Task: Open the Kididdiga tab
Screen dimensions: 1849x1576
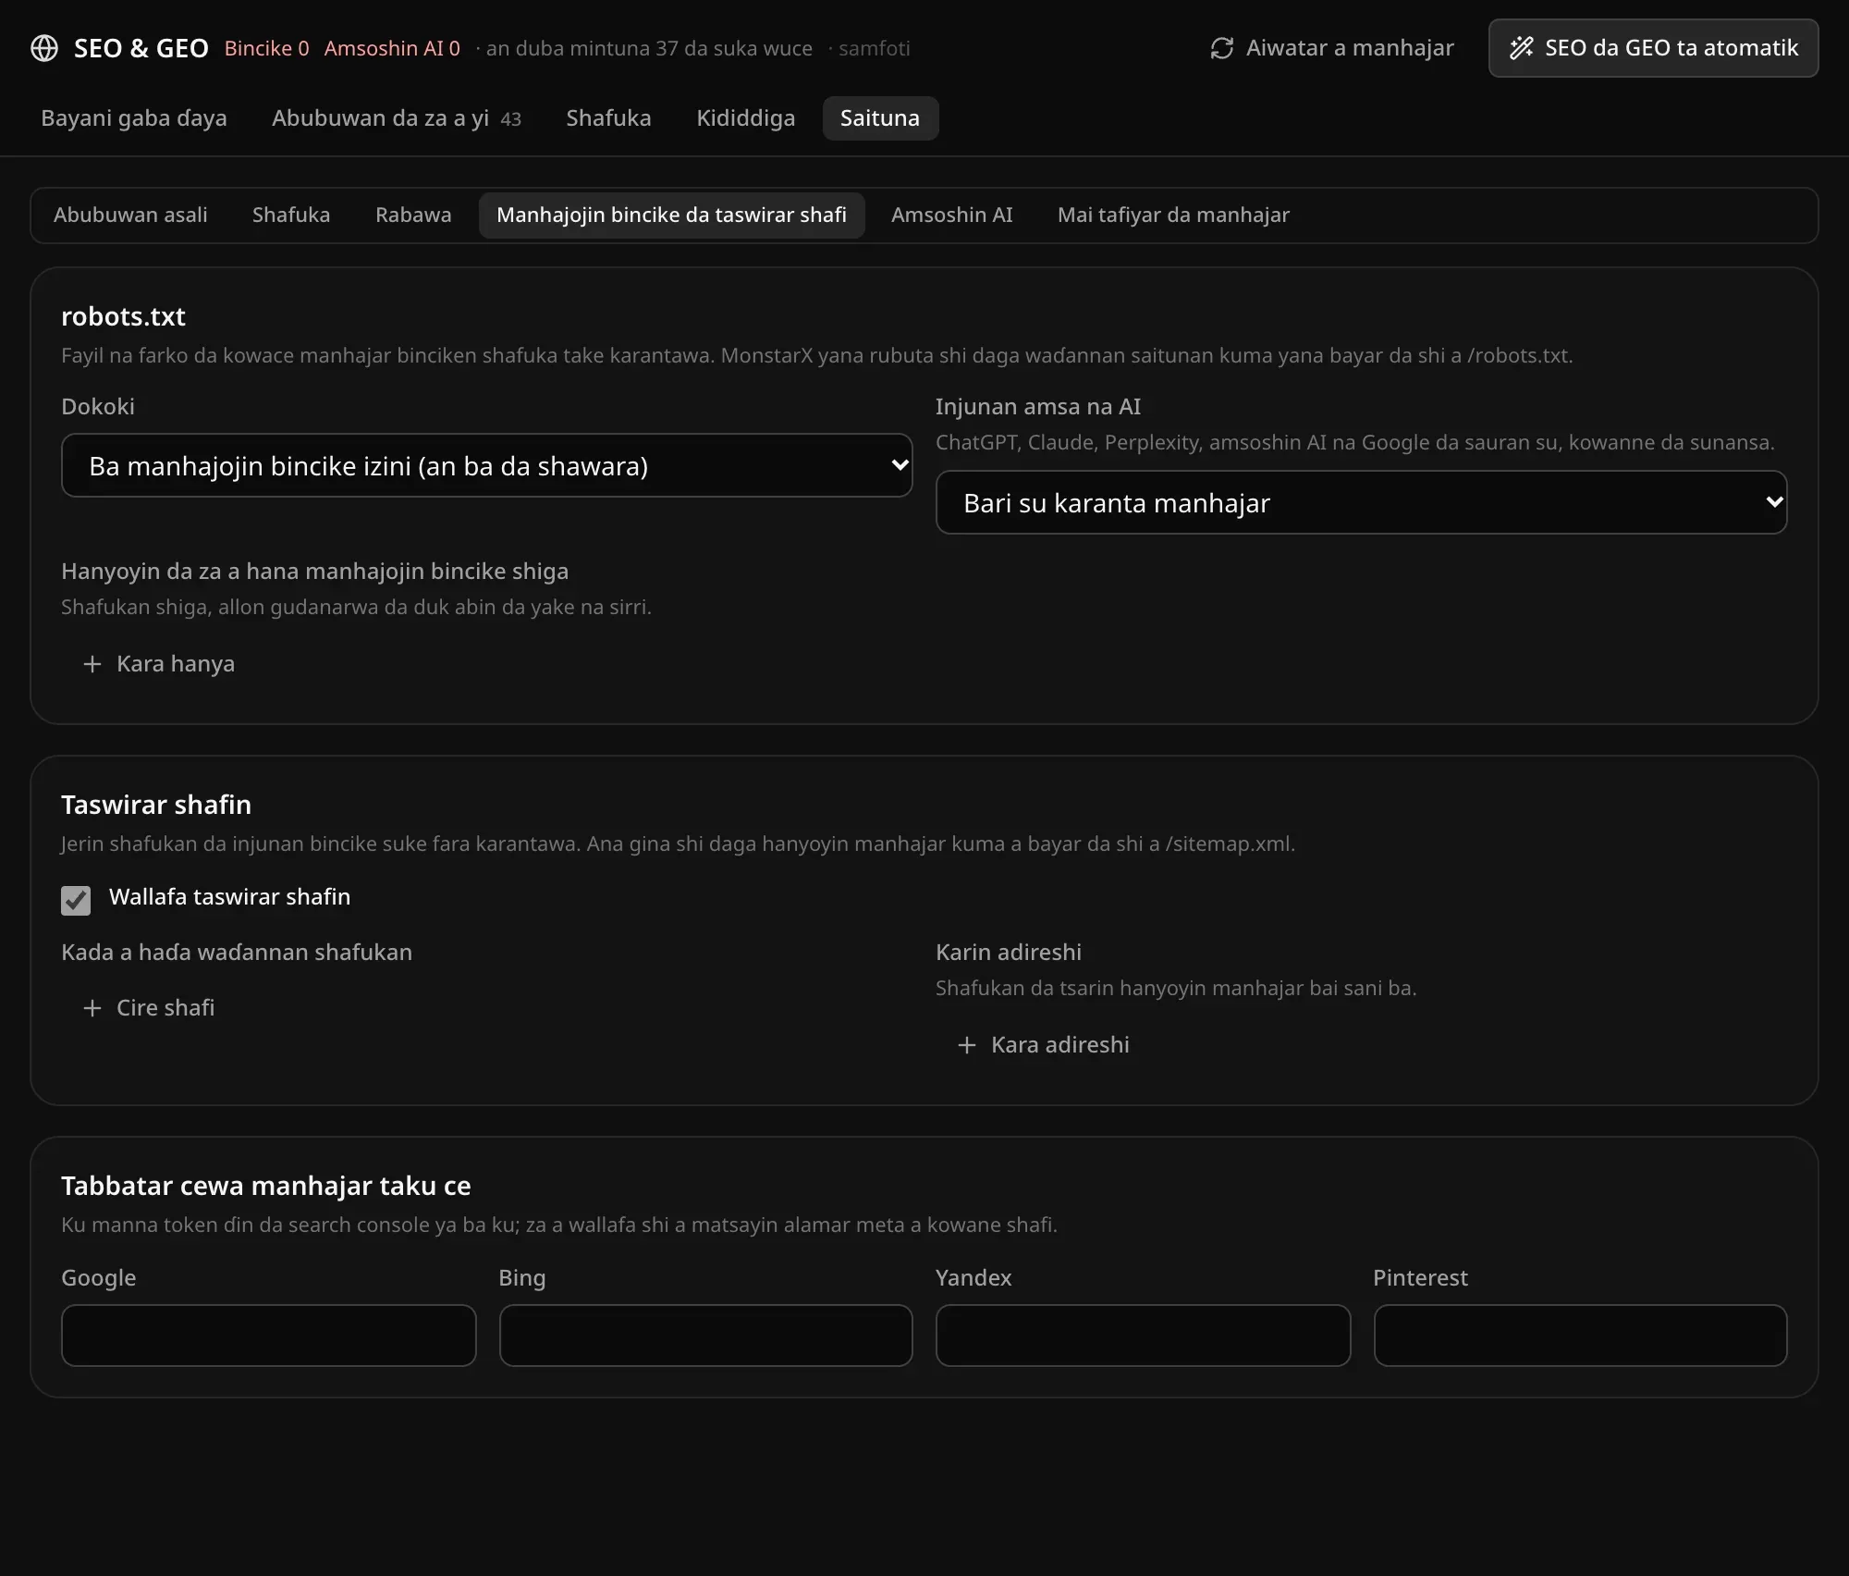Action: tap(745, 118)
